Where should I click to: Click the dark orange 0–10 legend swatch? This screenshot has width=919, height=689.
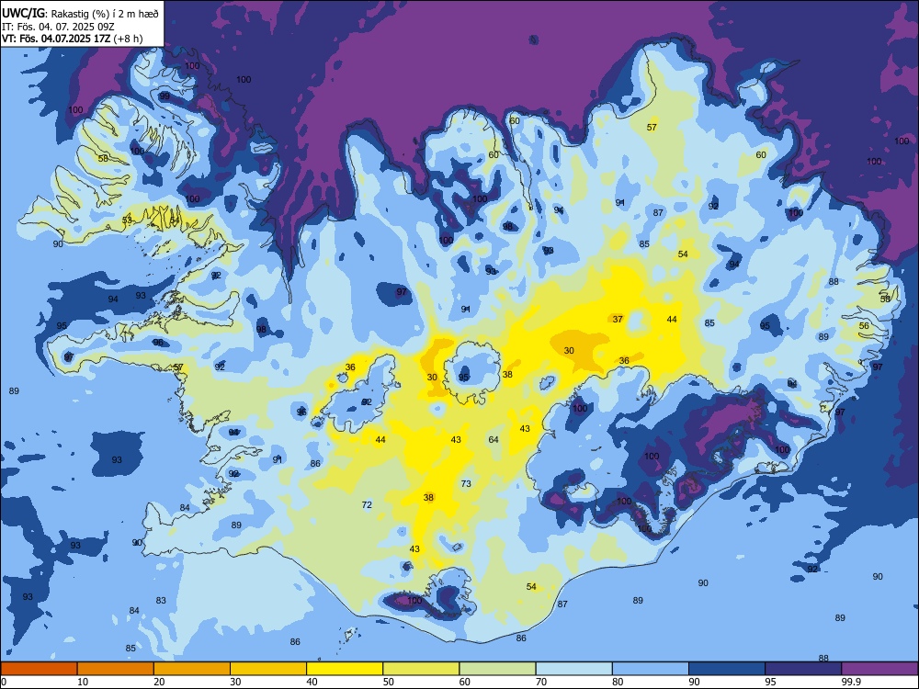click(x=39, y=669)
